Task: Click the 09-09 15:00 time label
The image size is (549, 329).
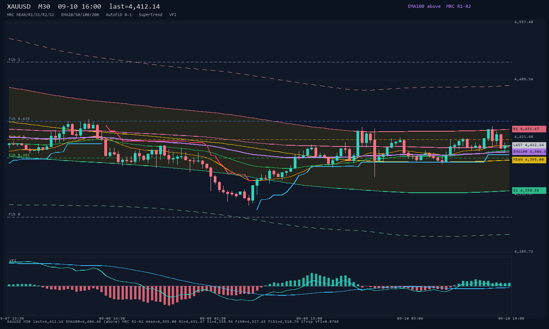Action: pyautogui.click(x=309, y=318)
